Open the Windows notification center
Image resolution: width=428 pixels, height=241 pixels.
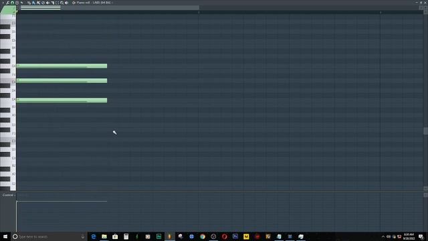[x=421, y=236]
